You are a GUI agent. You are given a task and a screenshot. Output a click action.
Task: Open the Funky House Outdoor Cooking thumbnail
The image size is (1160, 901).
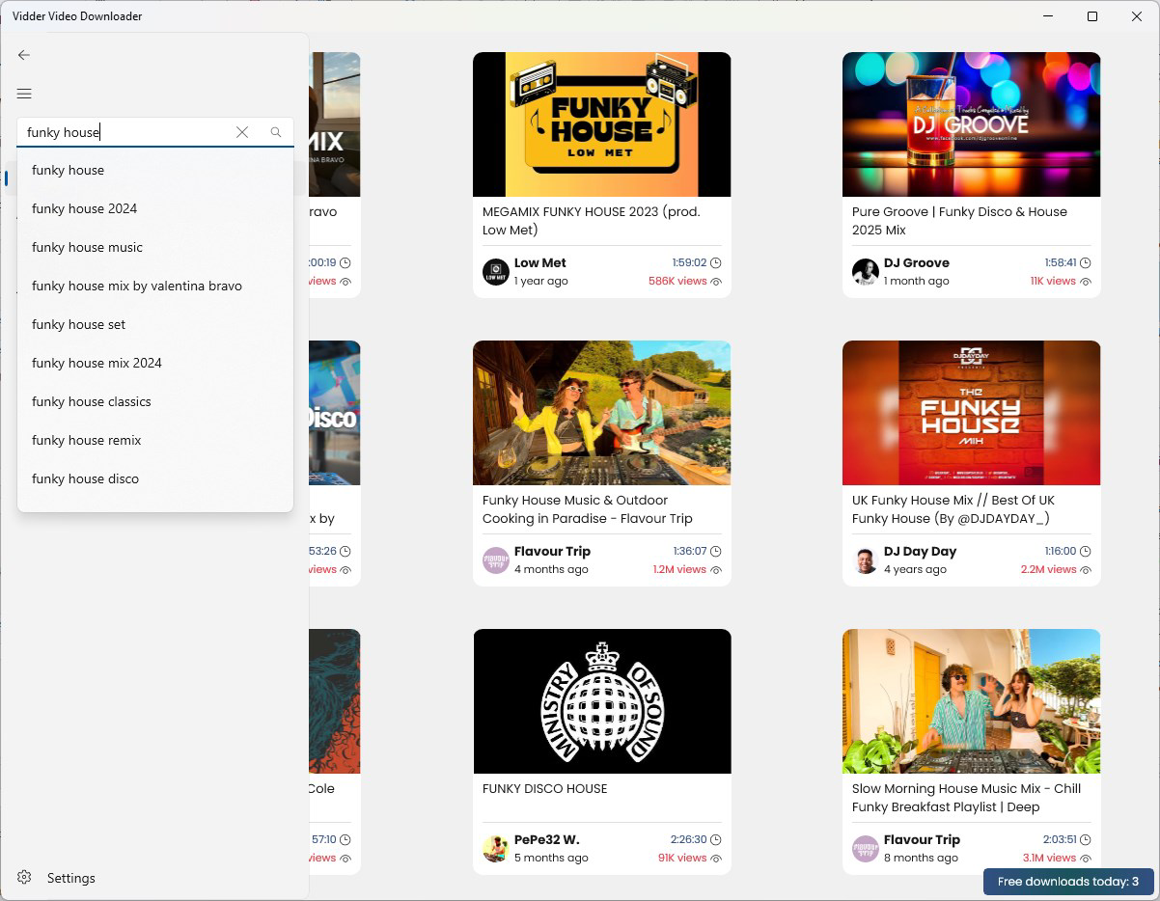pos(601,412)
